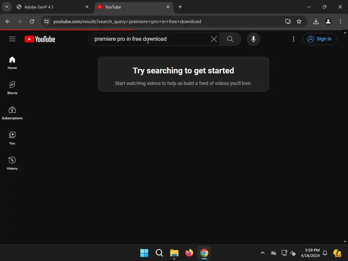Open a new browser tab

[180, 7]
